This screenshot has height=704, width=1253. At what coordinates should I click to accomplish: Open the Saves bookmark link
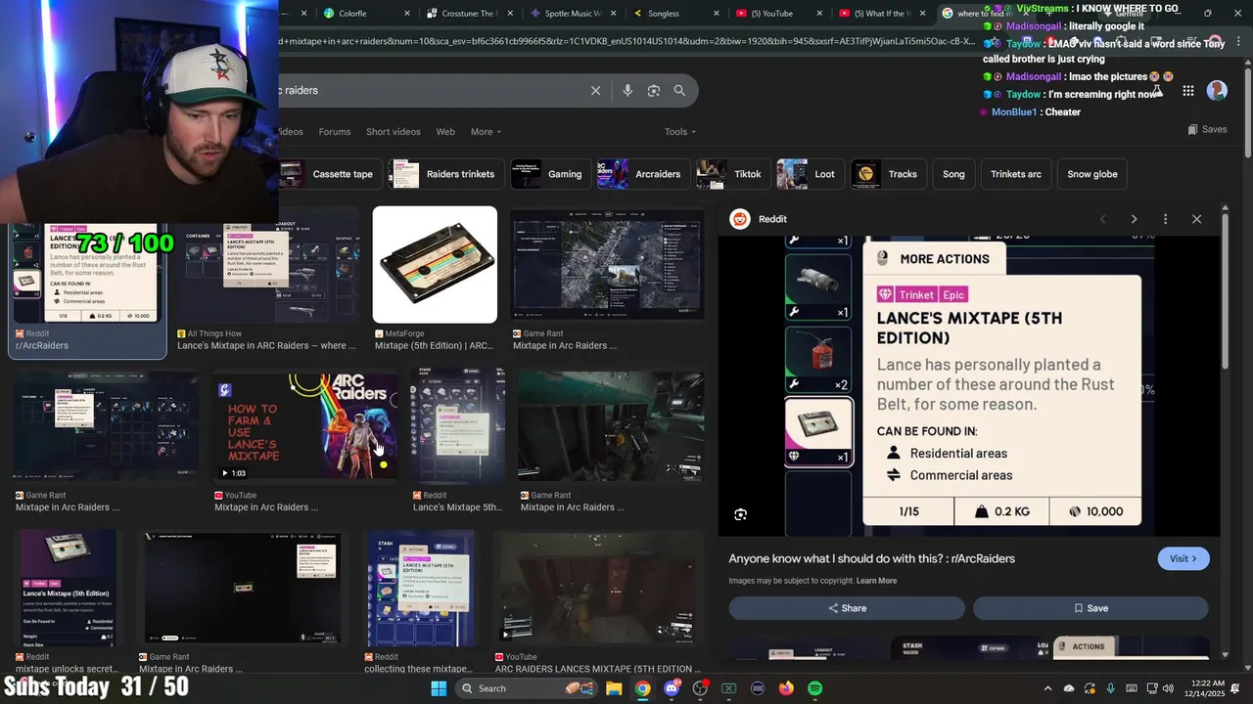[1207, 129]
